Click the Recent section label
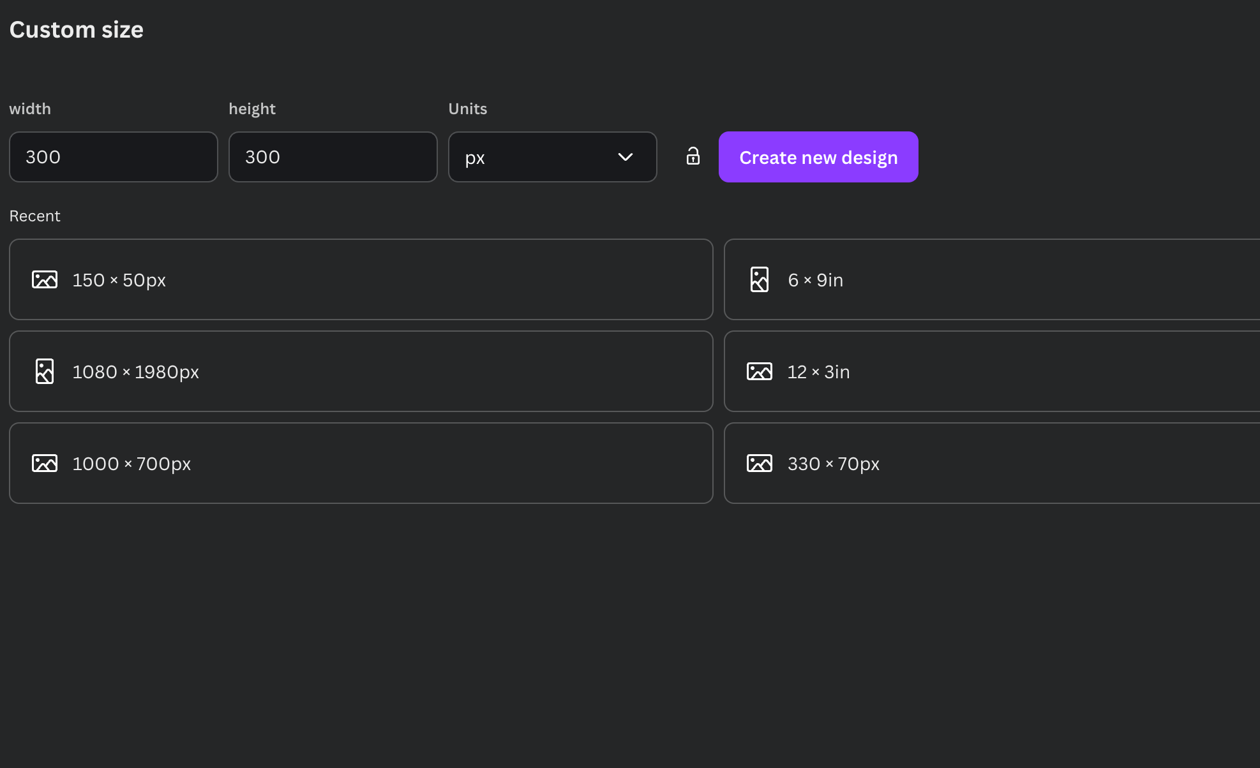This screenshot has width=1260, height=768. tap(34, 216)
